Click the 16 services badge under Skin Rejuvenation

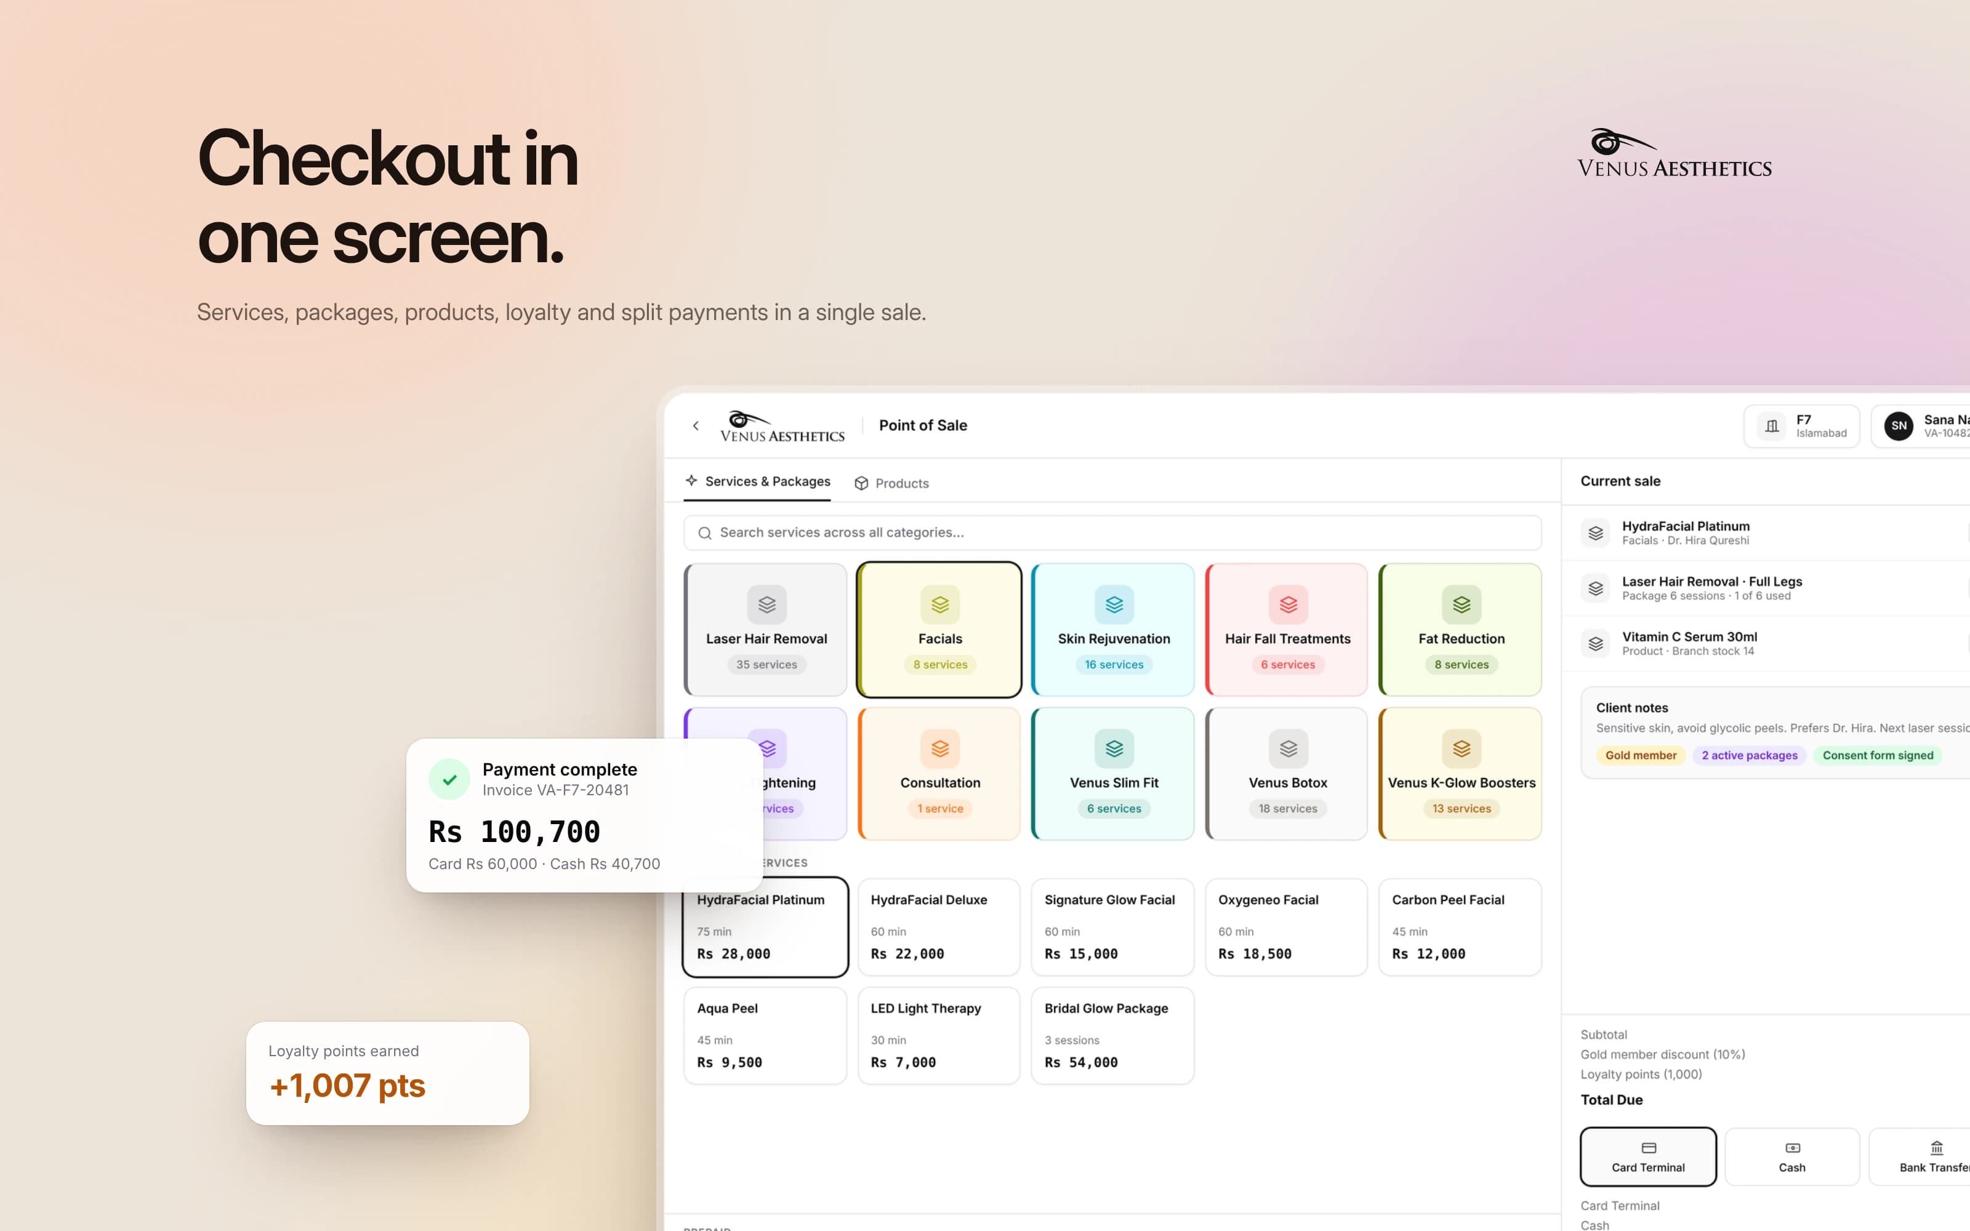pyautogui.click(x=1114, y=664)
